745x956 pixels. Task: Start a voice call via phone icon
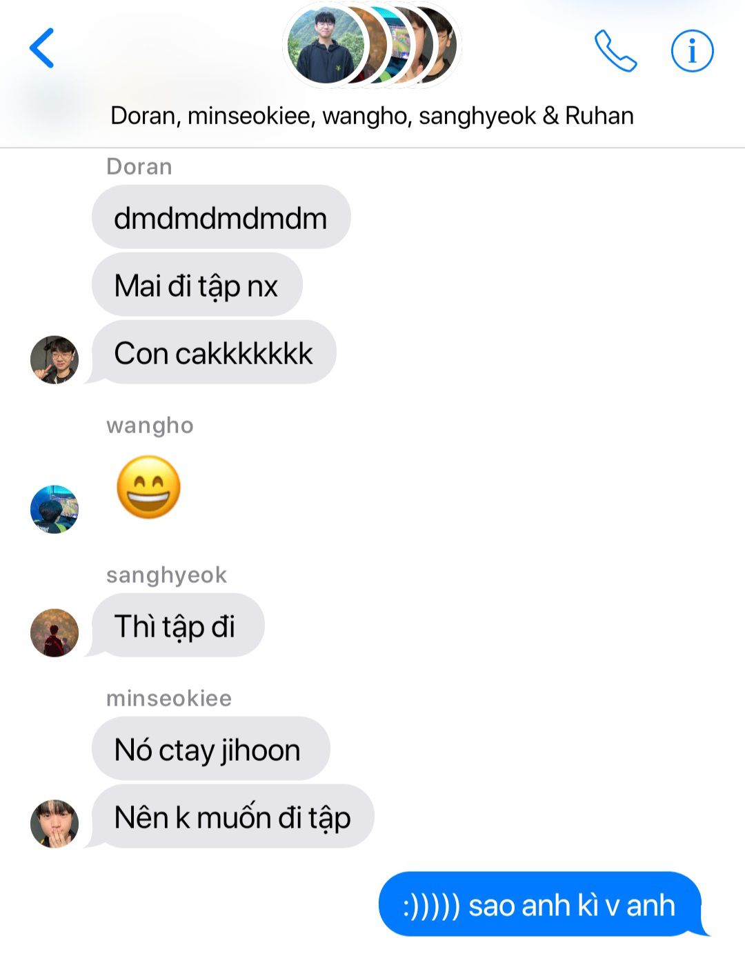click(615, 50)
